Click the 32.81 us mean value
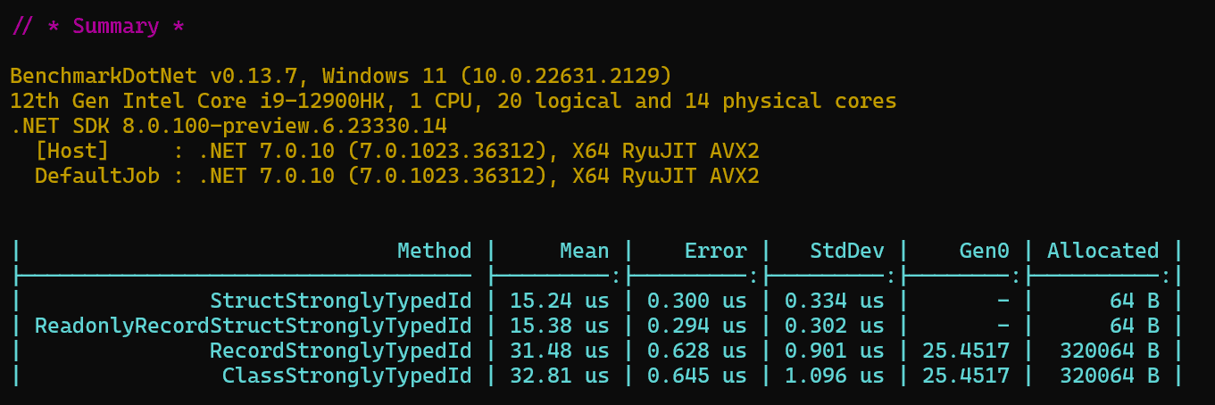Screen dimensions: 1215x405 pos(559,376)
